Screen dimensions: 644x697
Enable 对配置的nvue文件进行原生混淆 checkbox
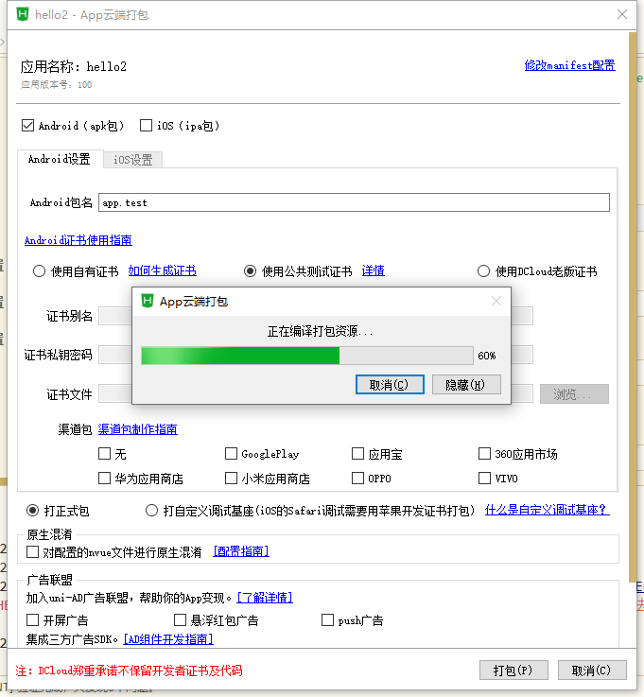coord(32,552)
